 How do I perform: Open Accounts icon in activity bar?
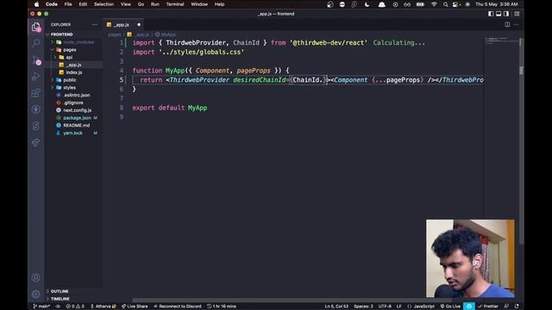coord(35,277)
